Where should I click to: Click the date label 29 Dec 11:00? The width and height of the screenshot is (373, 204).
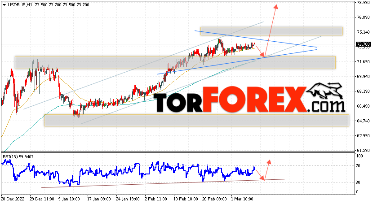[42, 199]
